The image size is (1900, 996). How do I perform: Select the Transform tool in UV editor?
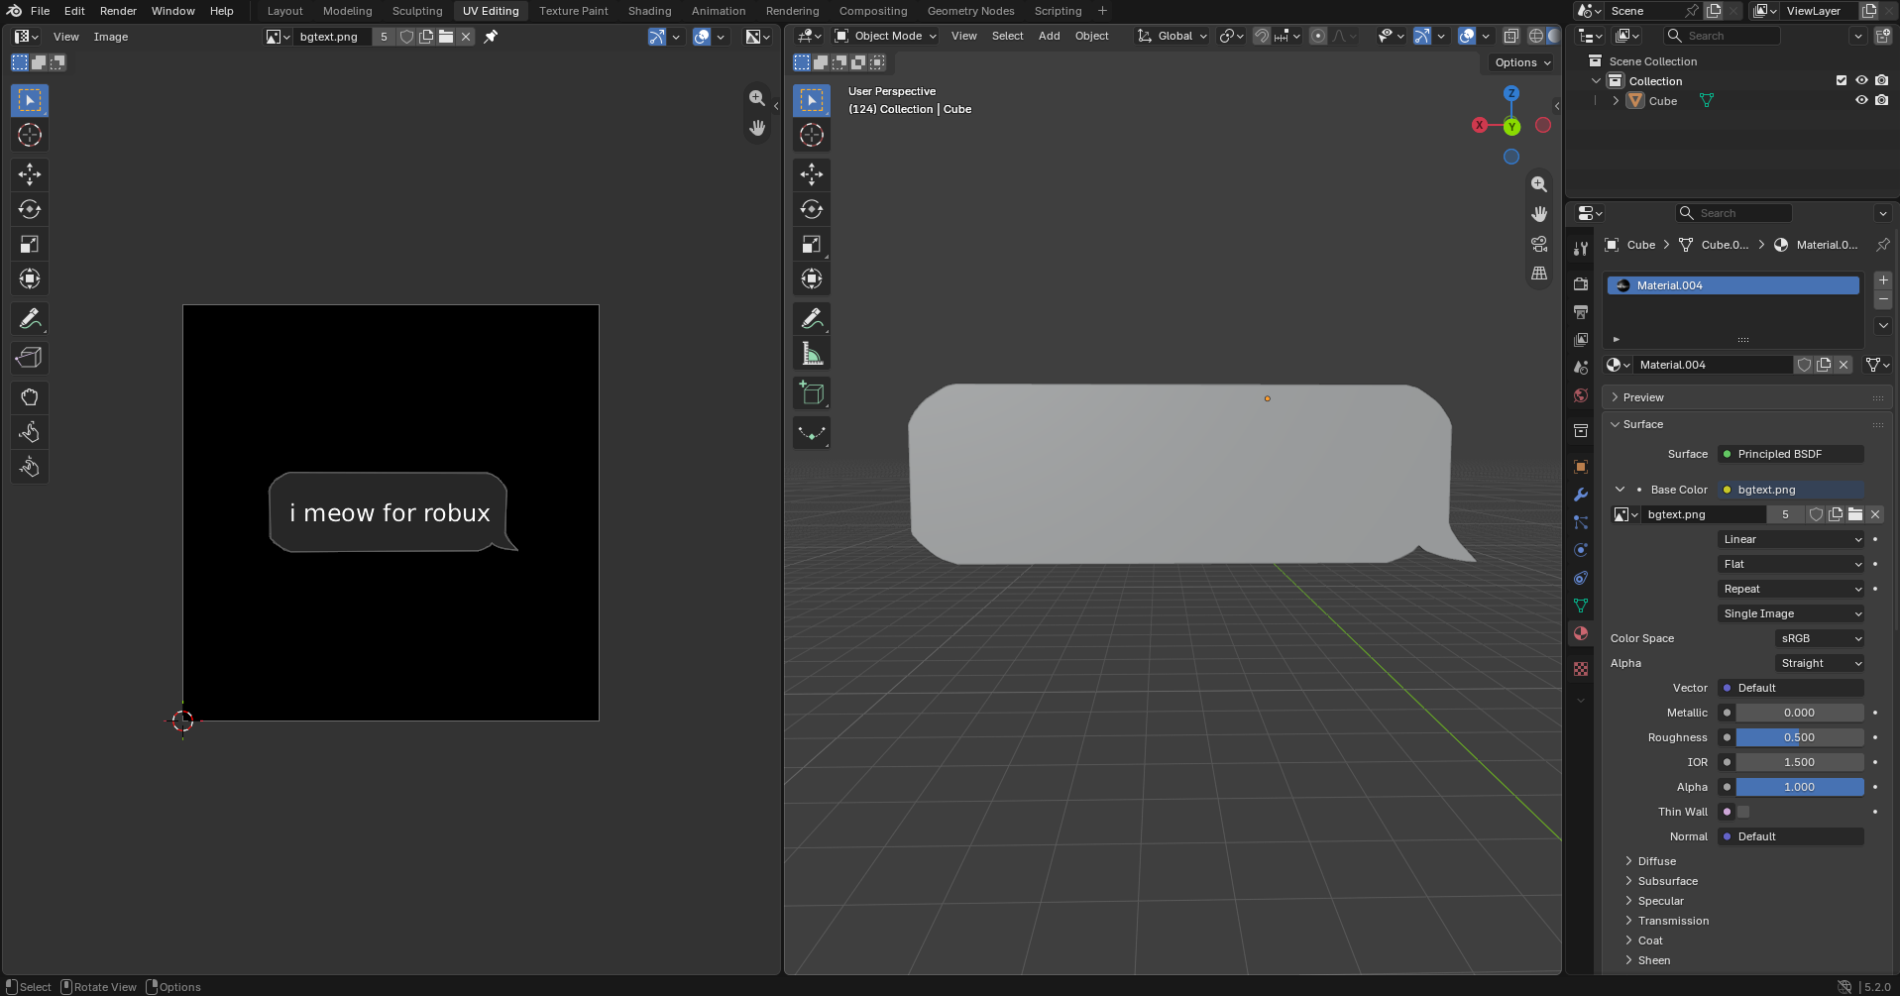(x=30, y=278)
